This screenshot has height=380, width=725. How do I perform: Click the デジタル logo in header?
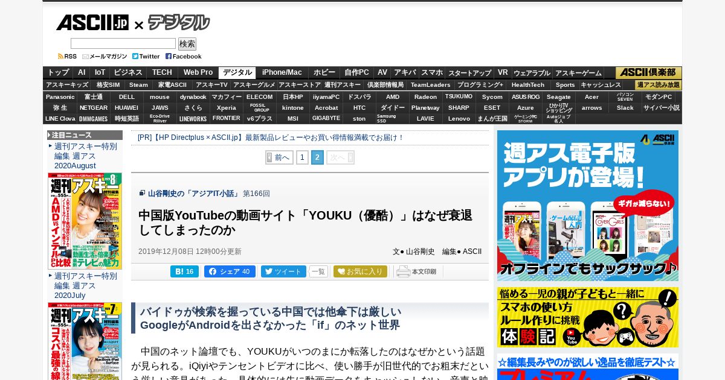(x=179, y=23)
